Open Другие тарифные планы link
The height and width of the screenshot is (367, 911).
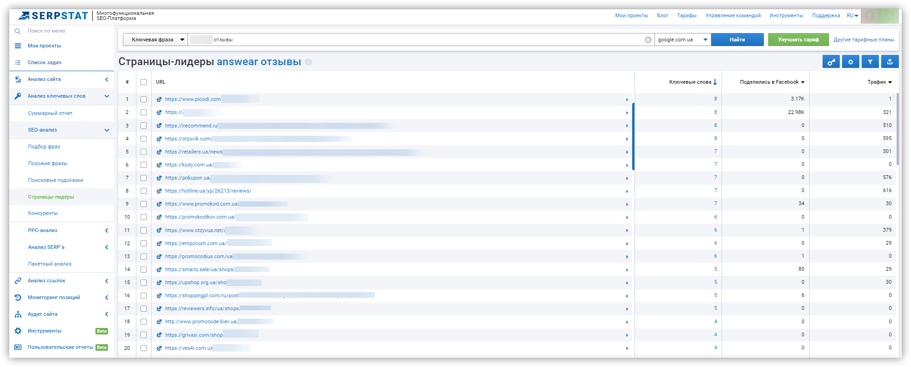[x=864, y=40]
